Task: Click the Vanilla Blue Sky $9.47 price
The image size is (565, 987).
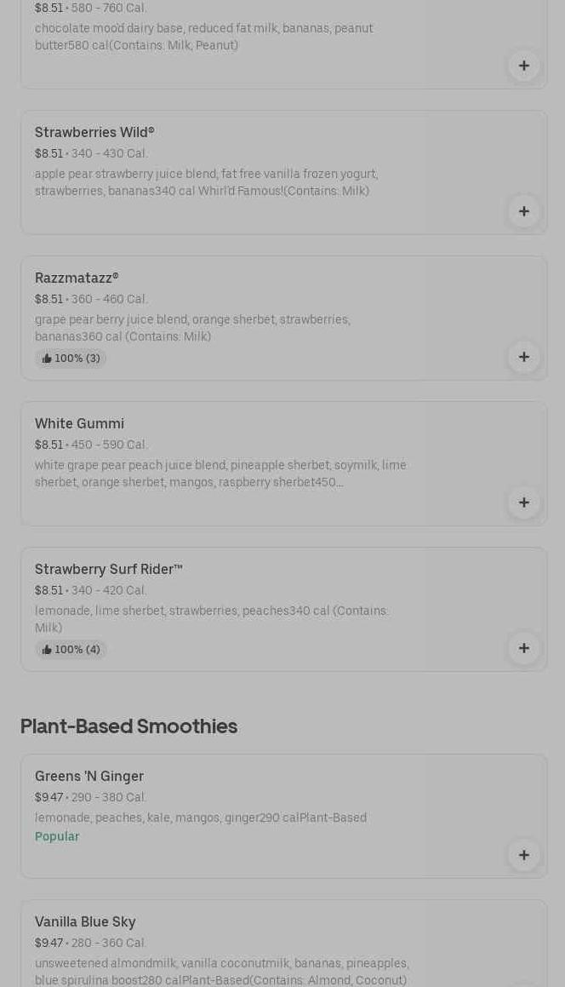Action: 49,944
